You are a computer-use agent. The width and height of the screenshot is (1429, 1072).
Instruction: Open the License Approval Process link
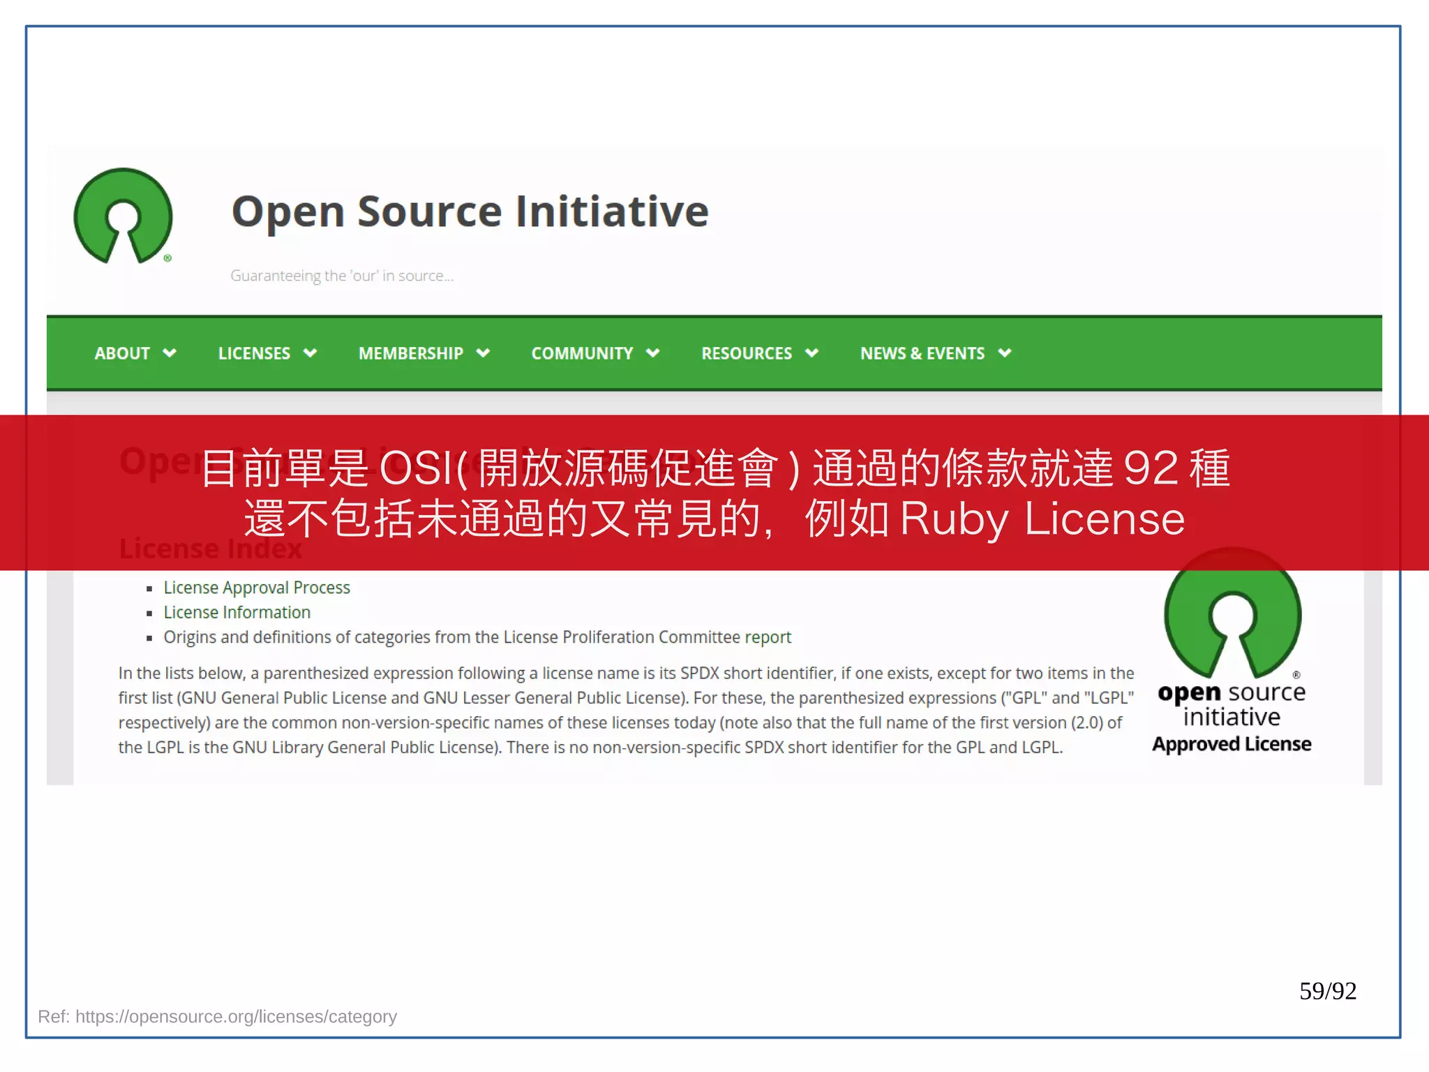[257, 588]
